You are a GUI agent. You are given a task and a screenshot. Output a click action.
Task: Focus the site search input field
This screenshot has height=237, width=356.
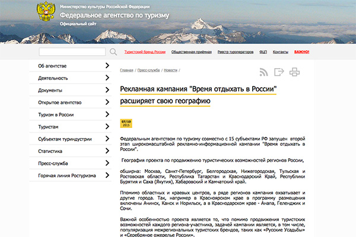click(x=72, y=52)
